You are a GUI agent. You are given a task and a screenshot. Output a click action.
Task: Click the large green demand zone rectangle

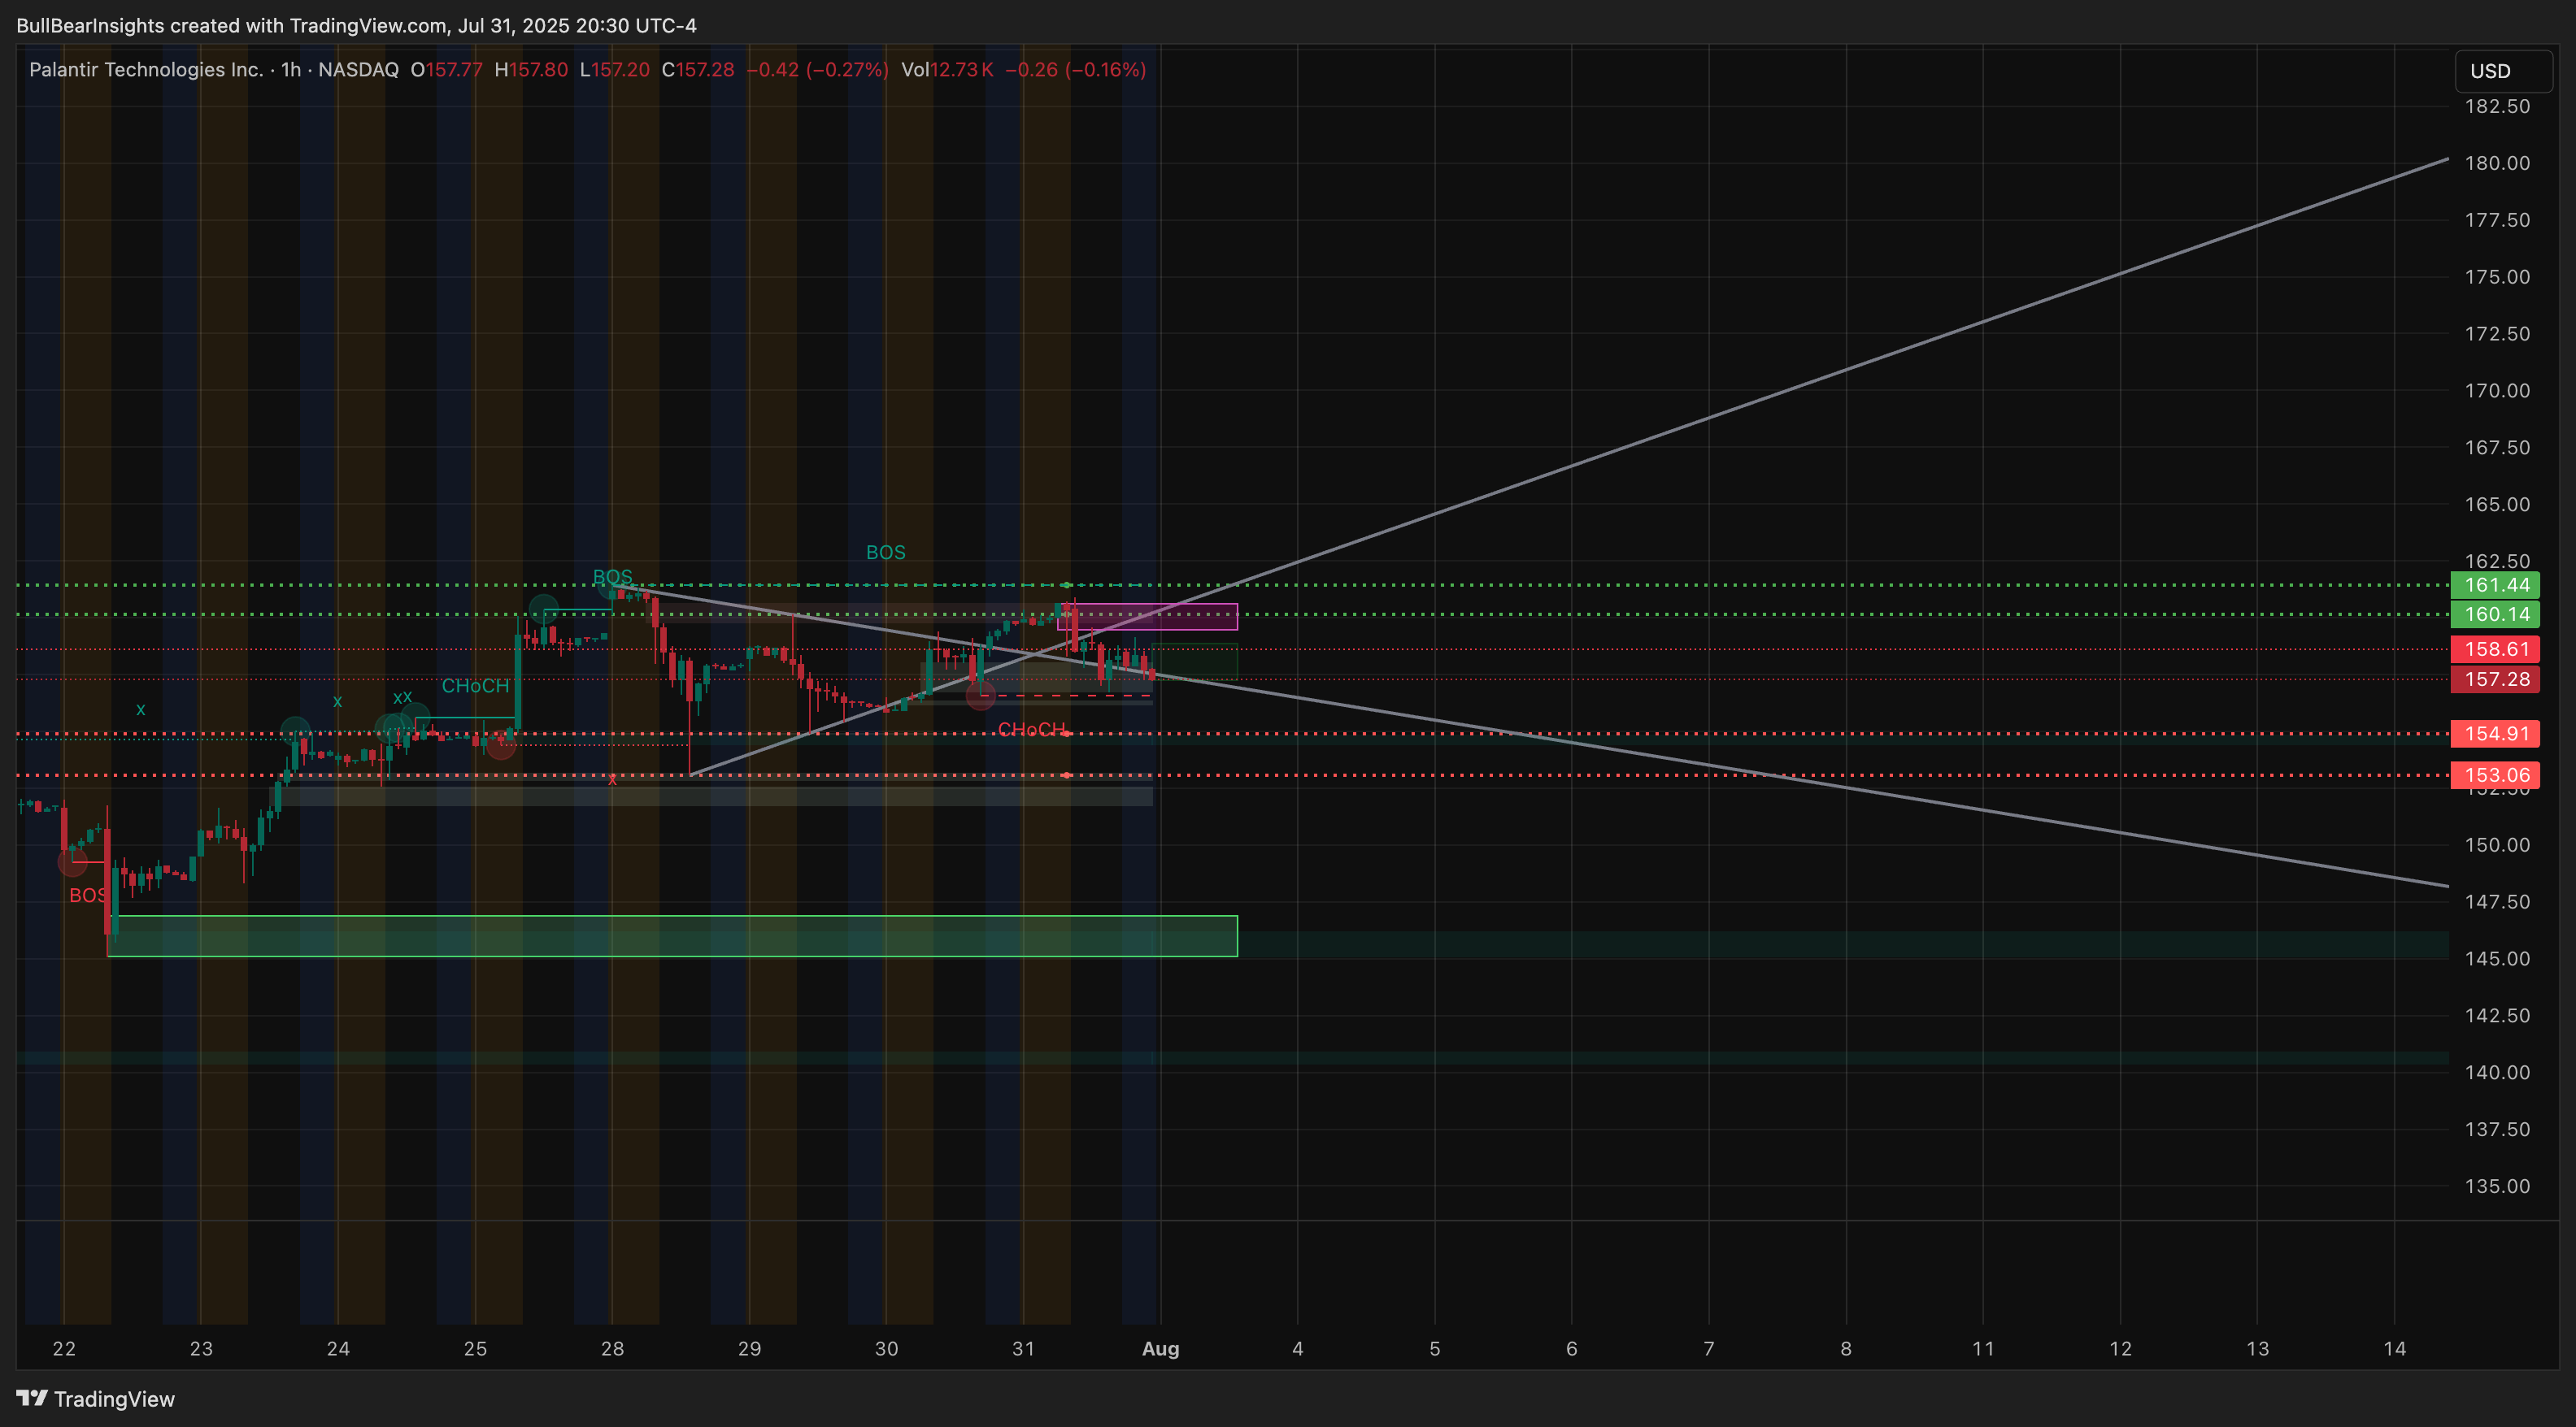[x=672, y=935]
